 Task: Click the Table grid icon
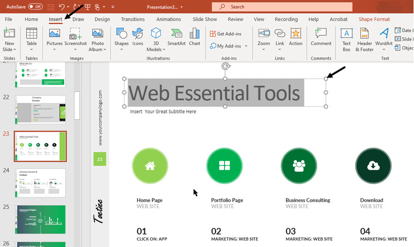point(32,33)
